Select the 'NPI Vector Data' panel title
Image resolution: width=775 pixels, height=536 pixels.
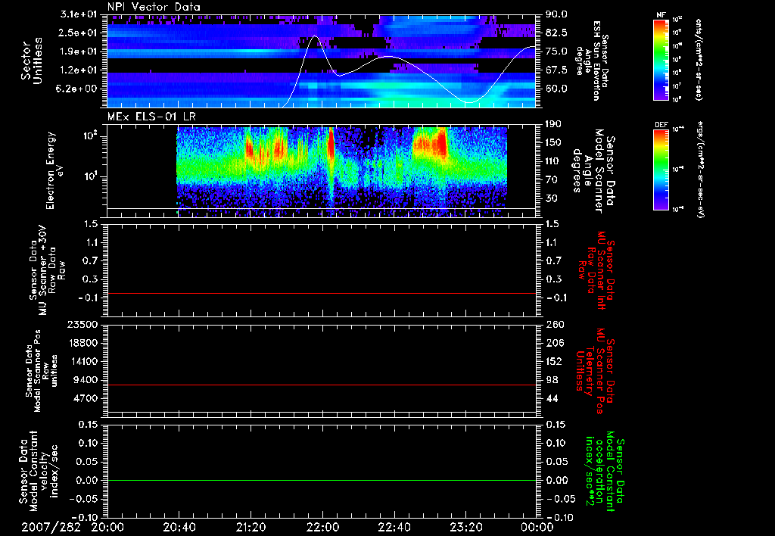(154, 7)
